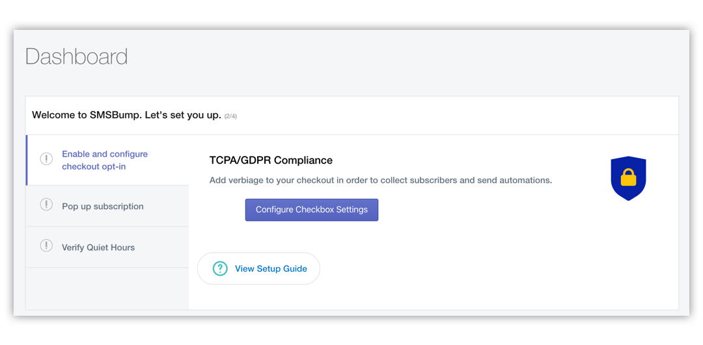Select the Pop up subscription step

107,206
